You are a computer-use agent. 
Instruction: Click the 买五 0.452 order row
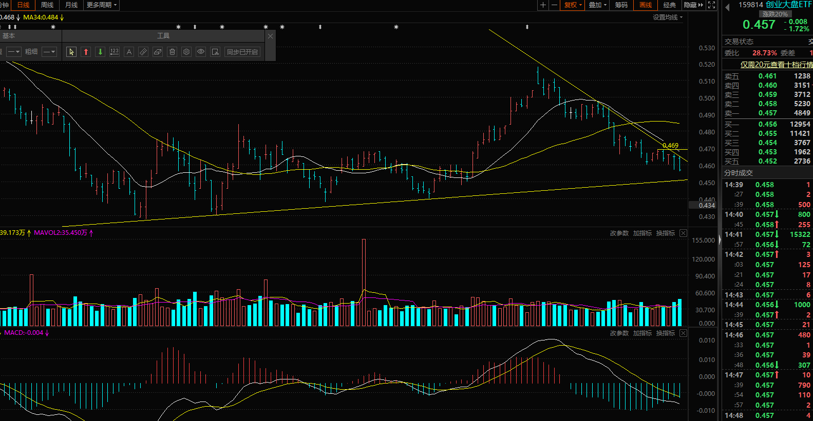767,161
